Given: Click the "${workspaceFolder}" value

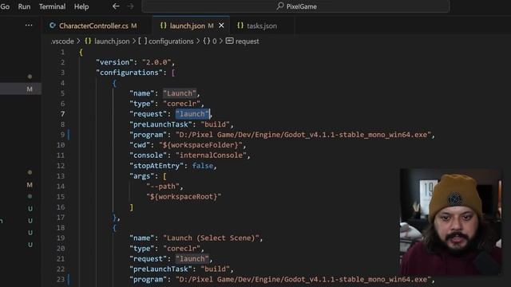Looking at the screenshot, I should [200, 145].
